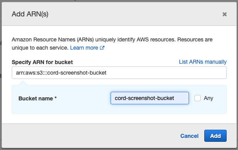Viewport: 238px width, 150px height.
Task: Click the Bucket name * label
Action: coord(38,98)
